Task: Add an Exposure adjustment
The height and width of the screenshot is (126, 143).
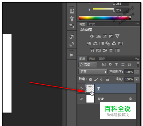Action: click(x=111, y=36)
